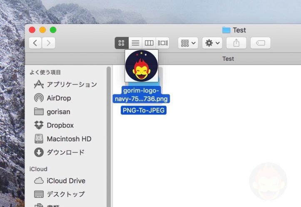
Task: Click the Macintosh HD drive icon
Action: [x=39, y=139]
